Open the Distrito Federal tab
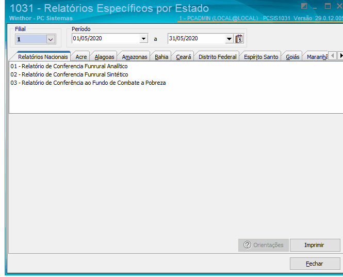Viewport: 343px width, 277px height. [218, 57]
